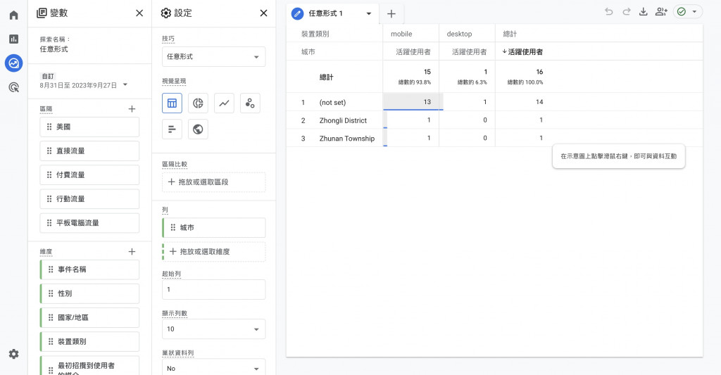
Task: Select 平板電腦流量 segment
Action: coord(89,223)
